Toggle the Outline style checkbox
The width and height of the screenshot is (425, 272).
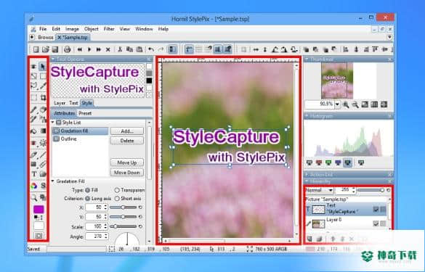pyautogui.click(x=56, y=139)
